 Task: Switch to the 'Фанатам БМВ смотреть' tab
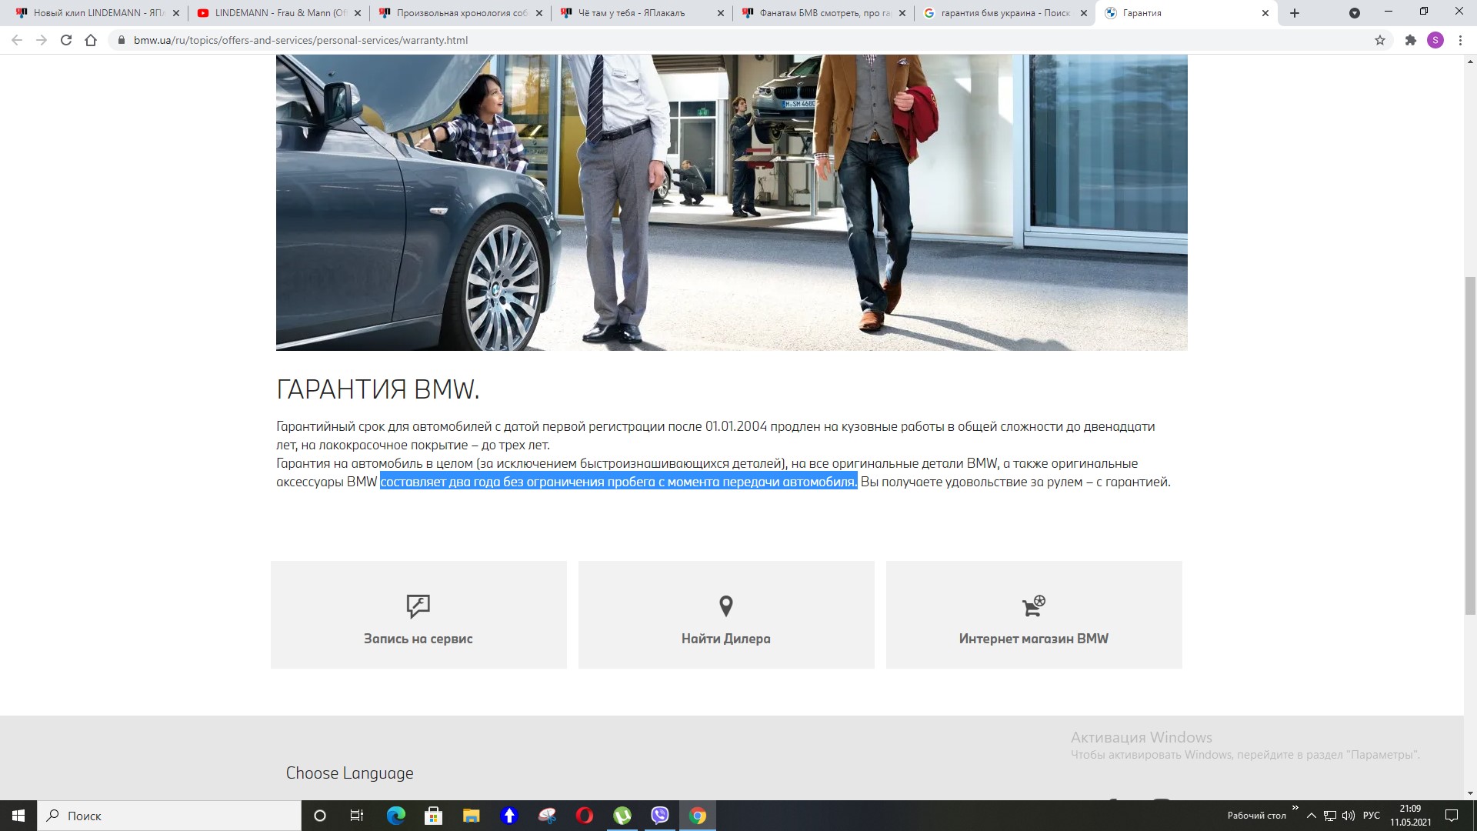coord(823,13)
